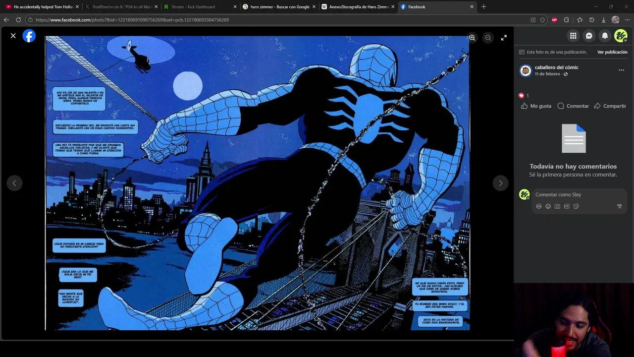Image resolution: width=634 pixels, height=357 pixels.
Task: Open browser history
Action: pos(591,20)
